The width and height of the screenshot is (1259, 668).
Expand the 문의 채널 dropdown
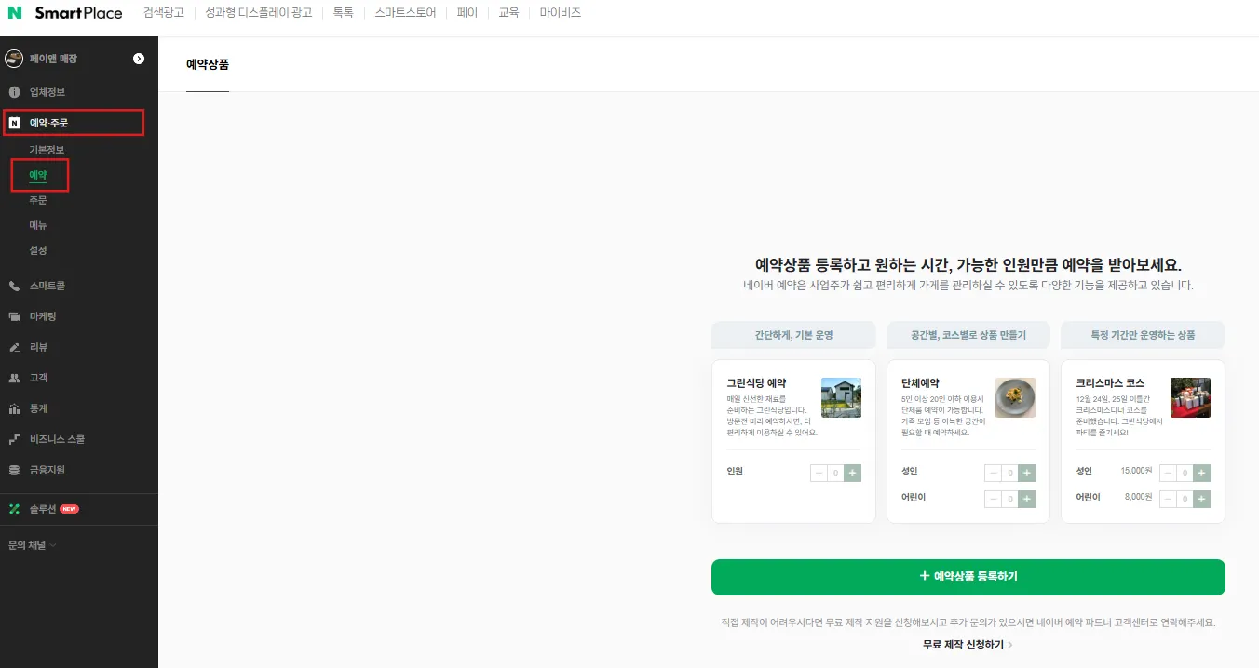click(32, 545)
